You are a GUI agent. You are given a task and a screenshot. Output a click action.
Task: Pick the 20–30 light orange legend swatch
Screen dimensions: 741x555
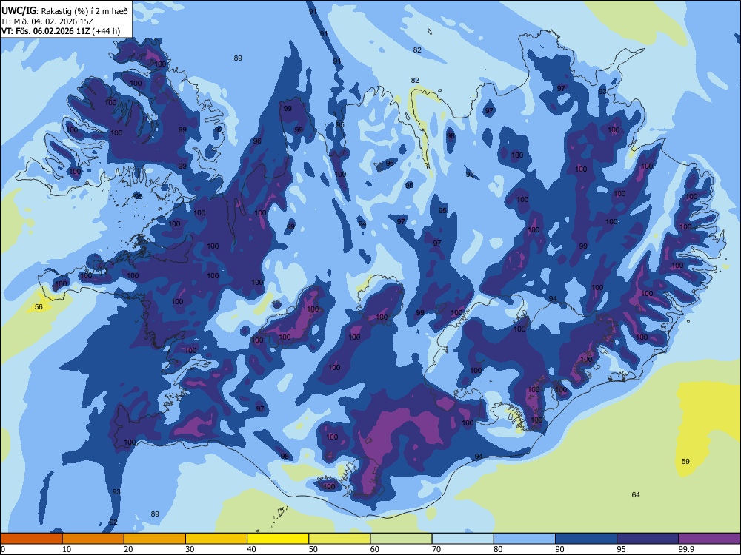155,539
